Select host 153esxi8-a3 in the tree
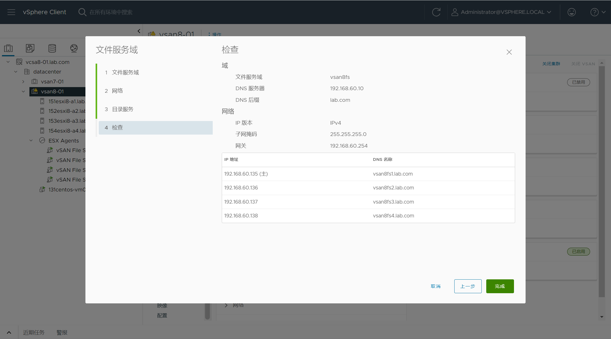The image size is (611, 339). (67, 121)
